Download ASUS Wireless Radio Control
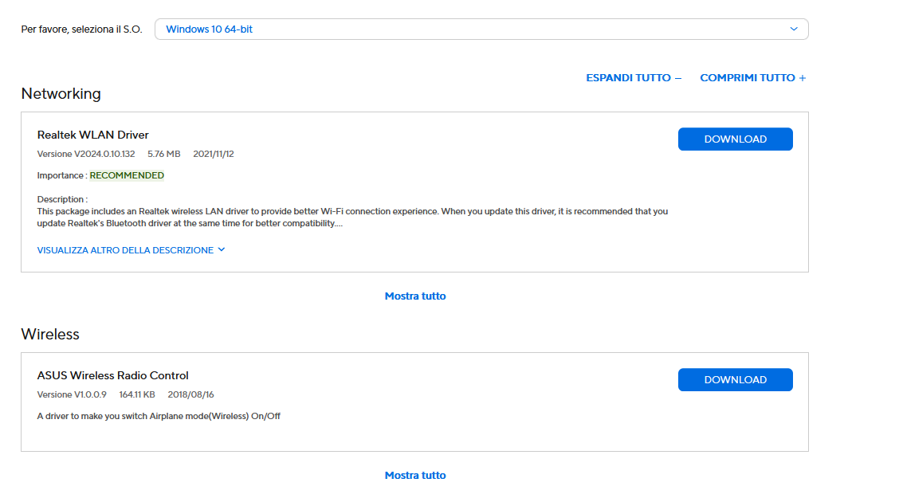The width and height of the screenshot is (899, 498). click(x=735, y=380)
